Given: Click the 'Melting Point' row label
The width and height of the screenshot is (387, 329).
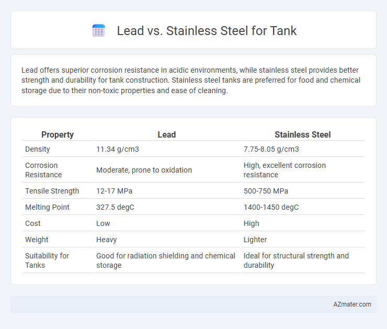Looking at the screenshot, I should click(47, 207).
